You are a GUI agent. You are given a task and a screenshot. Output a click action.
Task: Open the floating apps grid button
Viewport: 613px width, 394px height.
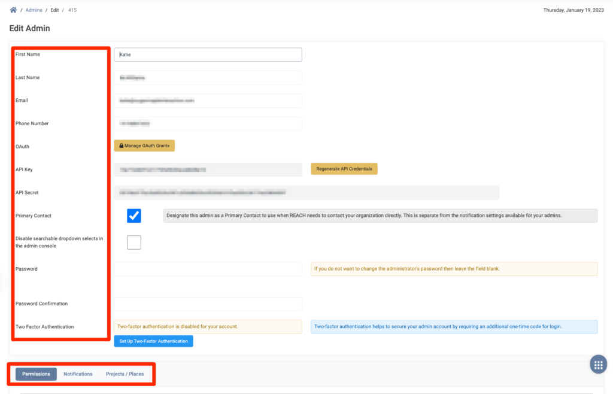598,365
